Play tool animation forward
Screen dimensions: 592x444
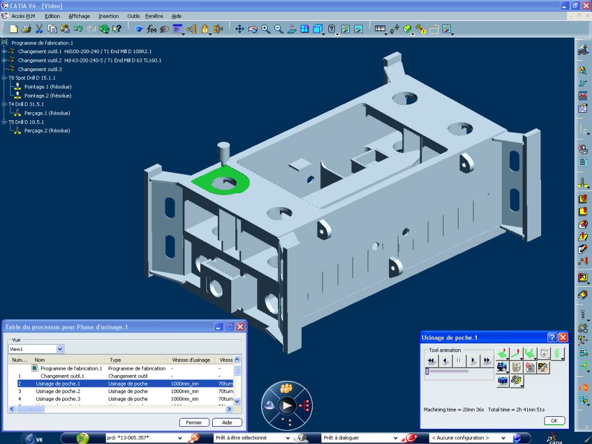pyautogui.click(x=473, y=360)
